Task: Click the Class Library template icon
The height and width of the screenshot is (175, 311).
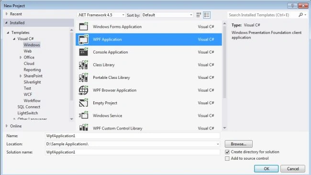Action: click(x=84, y=65)
